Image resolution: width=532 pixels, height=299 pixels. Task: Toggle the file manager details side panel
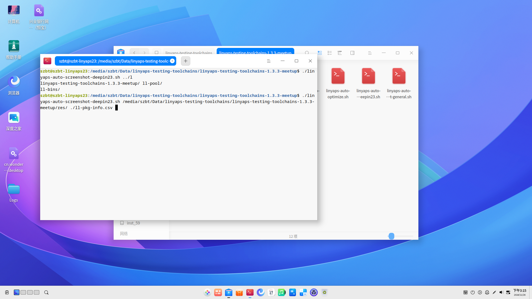pyautogui.click(x=352, y=53)
